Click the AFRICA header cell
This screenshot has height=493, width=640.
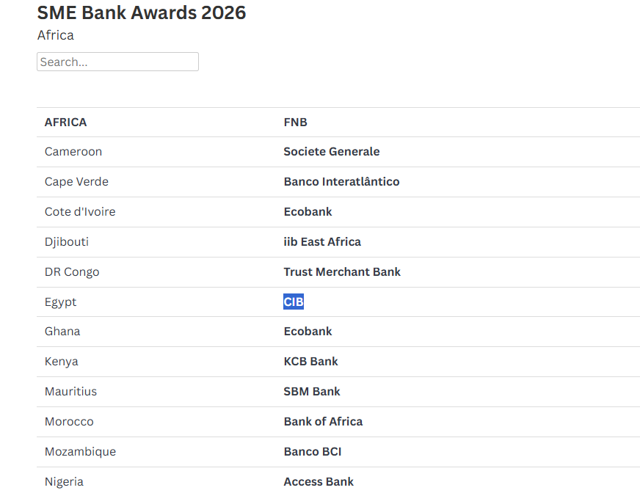65,123
